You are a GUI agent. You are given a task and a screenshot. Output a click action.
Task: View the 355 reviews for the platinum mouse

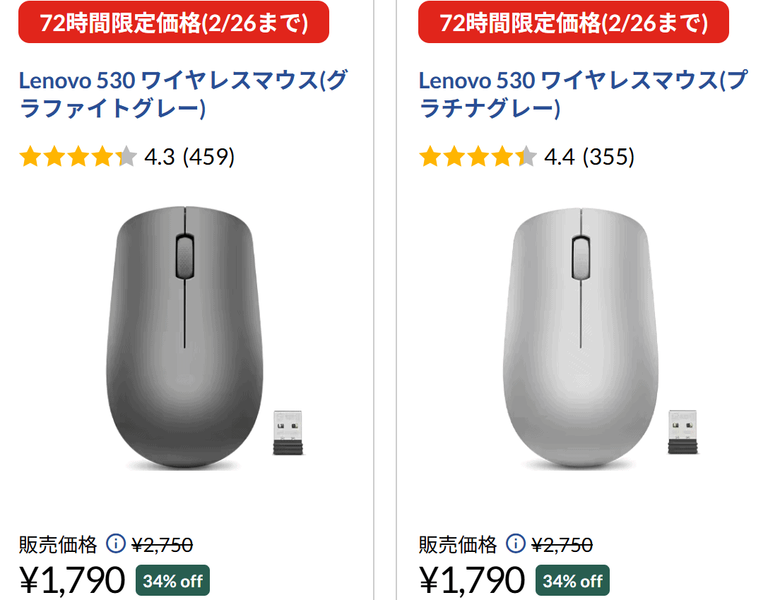click(611, 156)
